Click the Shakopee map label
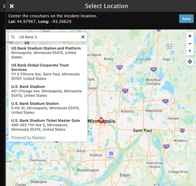Viewport: 196px width, 186px height. pyautogui.click(x=38, y=182)
